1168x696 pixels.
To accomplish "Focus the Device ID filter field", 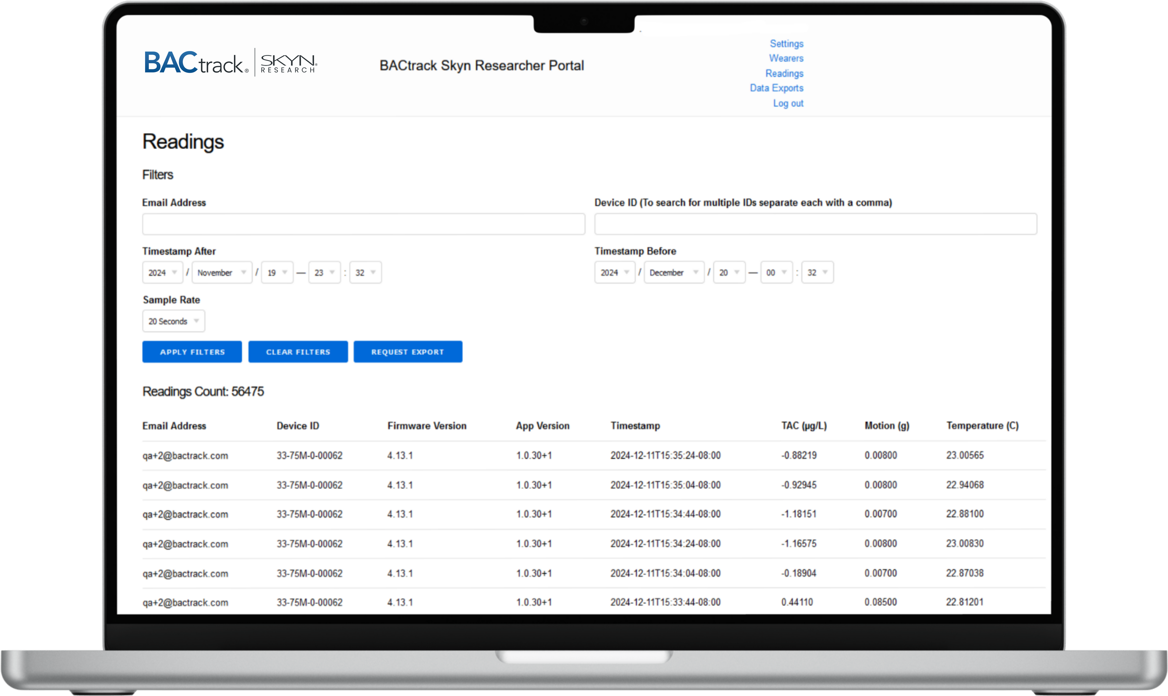I will 815,224.
